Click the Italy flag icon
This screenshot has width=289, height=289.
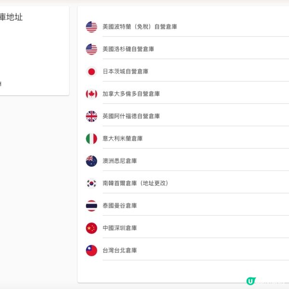tap(92, 139)
